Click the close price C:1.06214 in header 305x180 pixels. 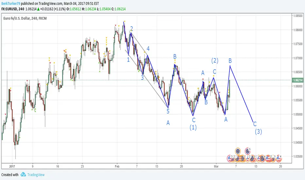pyautogui.click(x=118, y=9)
